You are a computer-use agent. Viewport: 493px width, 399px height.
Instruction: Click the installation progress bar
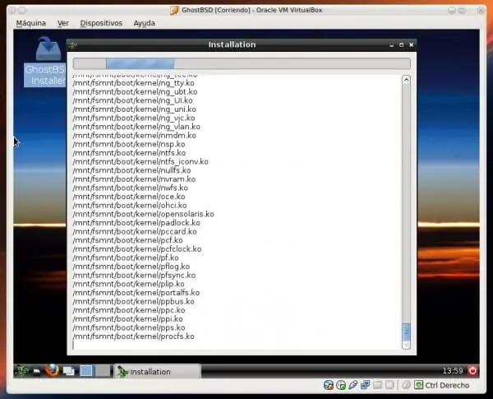pos(242,63)
